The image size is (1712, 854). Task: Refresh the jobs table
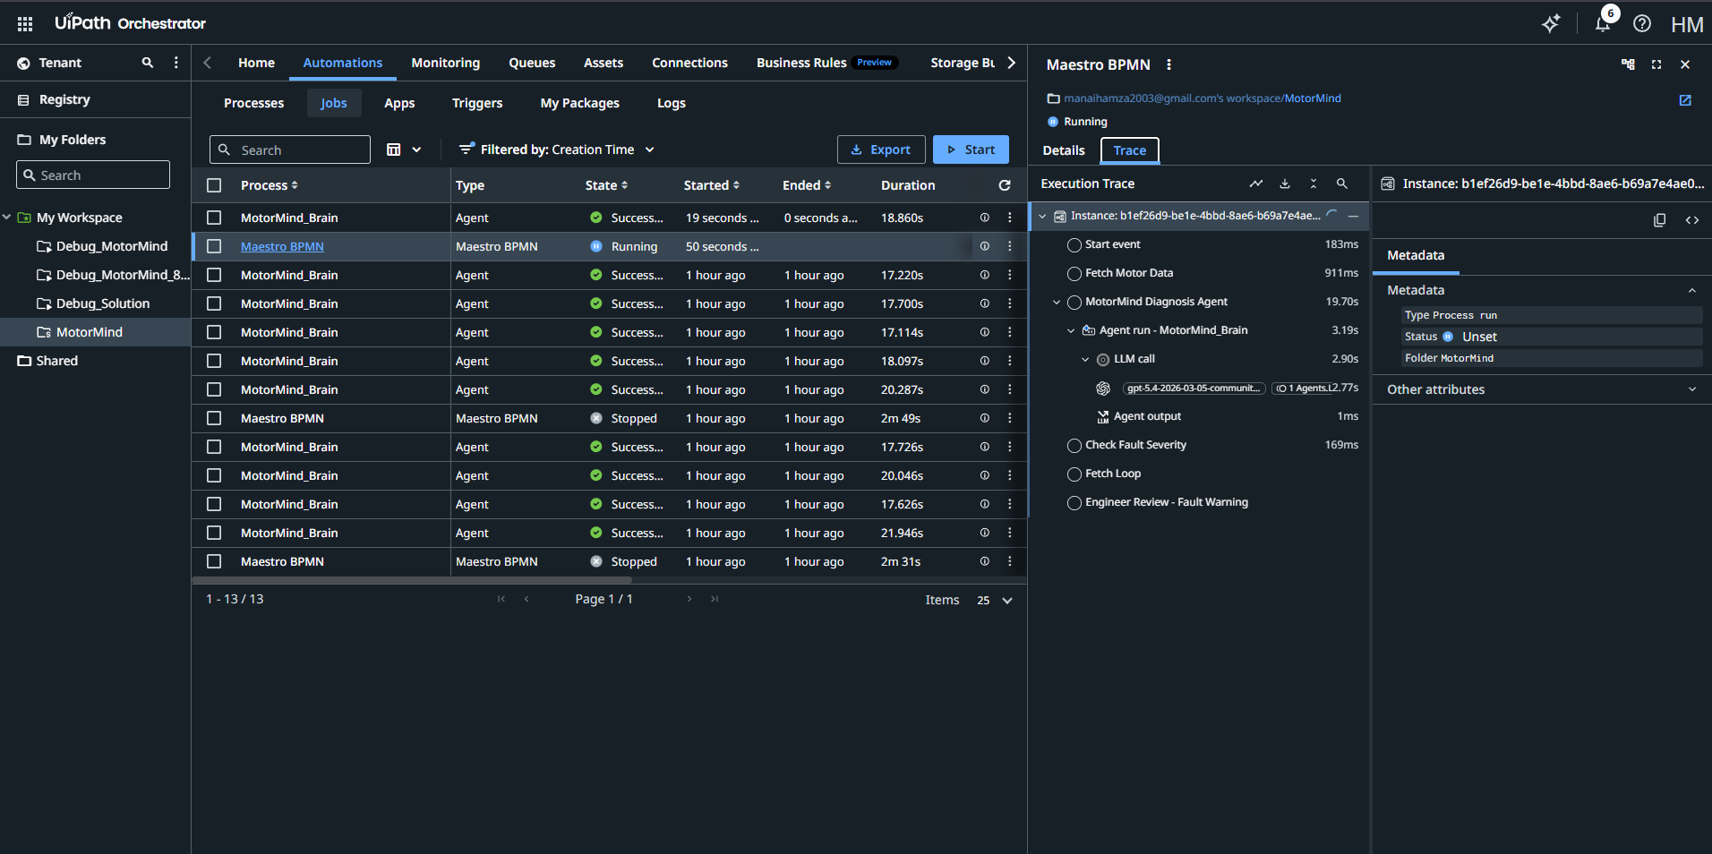pos(1005,185)
